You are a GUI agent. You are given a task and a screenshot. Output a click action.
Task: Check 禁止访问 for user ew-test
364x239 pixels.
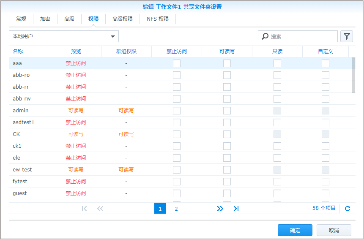tap(177, 170)
